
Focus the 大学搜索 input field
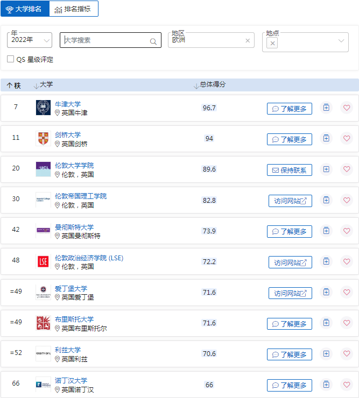[x=105, y=40]
